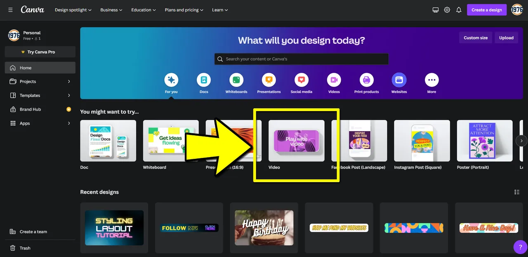The image size is (528, 257).
Task: Click Create a design button
Action: pyautogui.click(x=487, y=10)
